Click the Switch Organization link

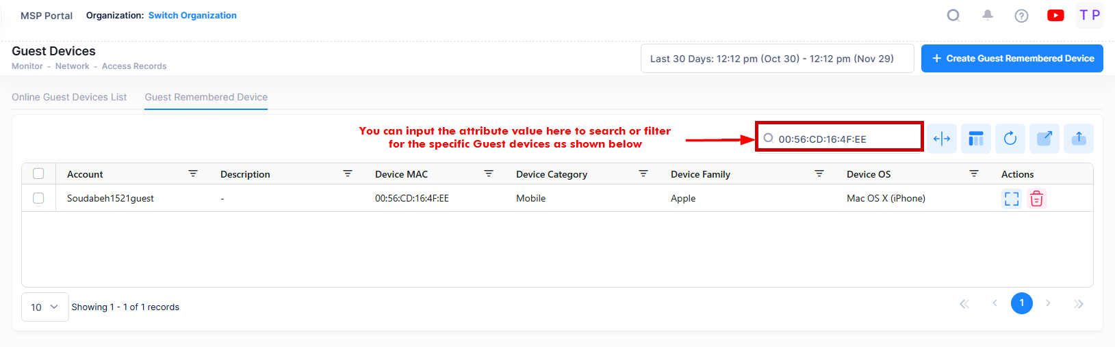click(x=192, y=15)
